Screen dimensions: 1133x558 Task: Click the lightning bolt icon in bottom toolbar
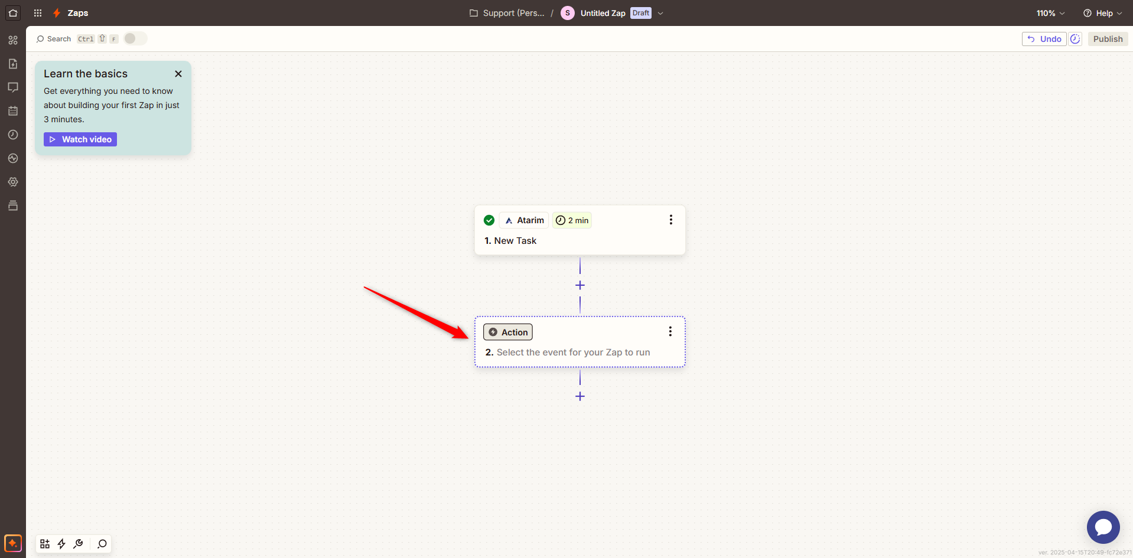coord(61,544)
